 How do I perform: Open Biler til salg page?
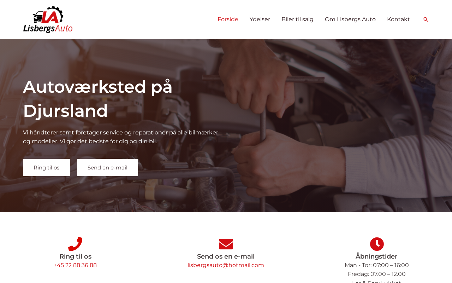(297, 19)
